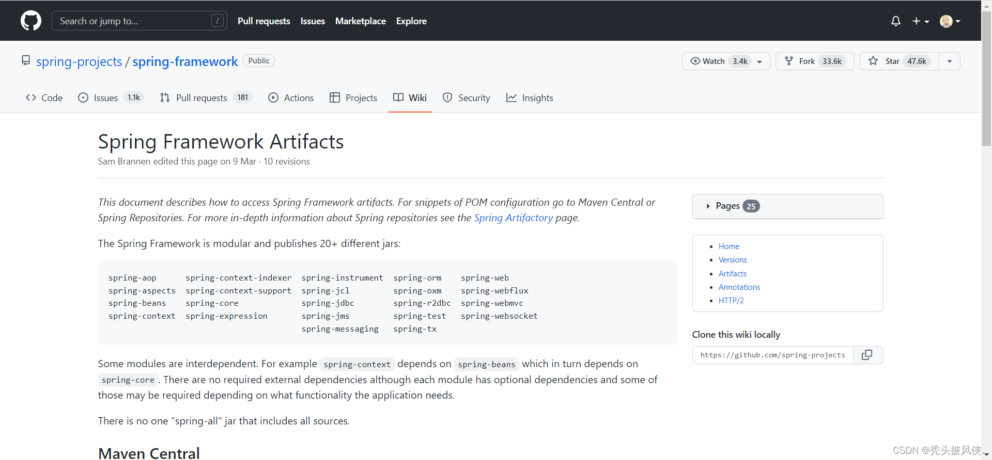The width and height of the screenshot is (992, 460).
Task: Switch to the Actions tab
Action: click(x=291, y=97)
